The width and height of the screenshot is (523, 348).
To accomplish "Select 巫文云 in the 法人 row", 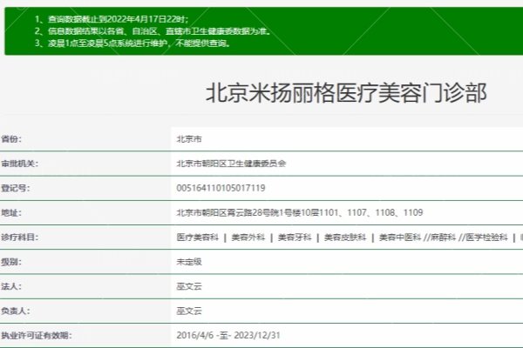I will 189,286.
